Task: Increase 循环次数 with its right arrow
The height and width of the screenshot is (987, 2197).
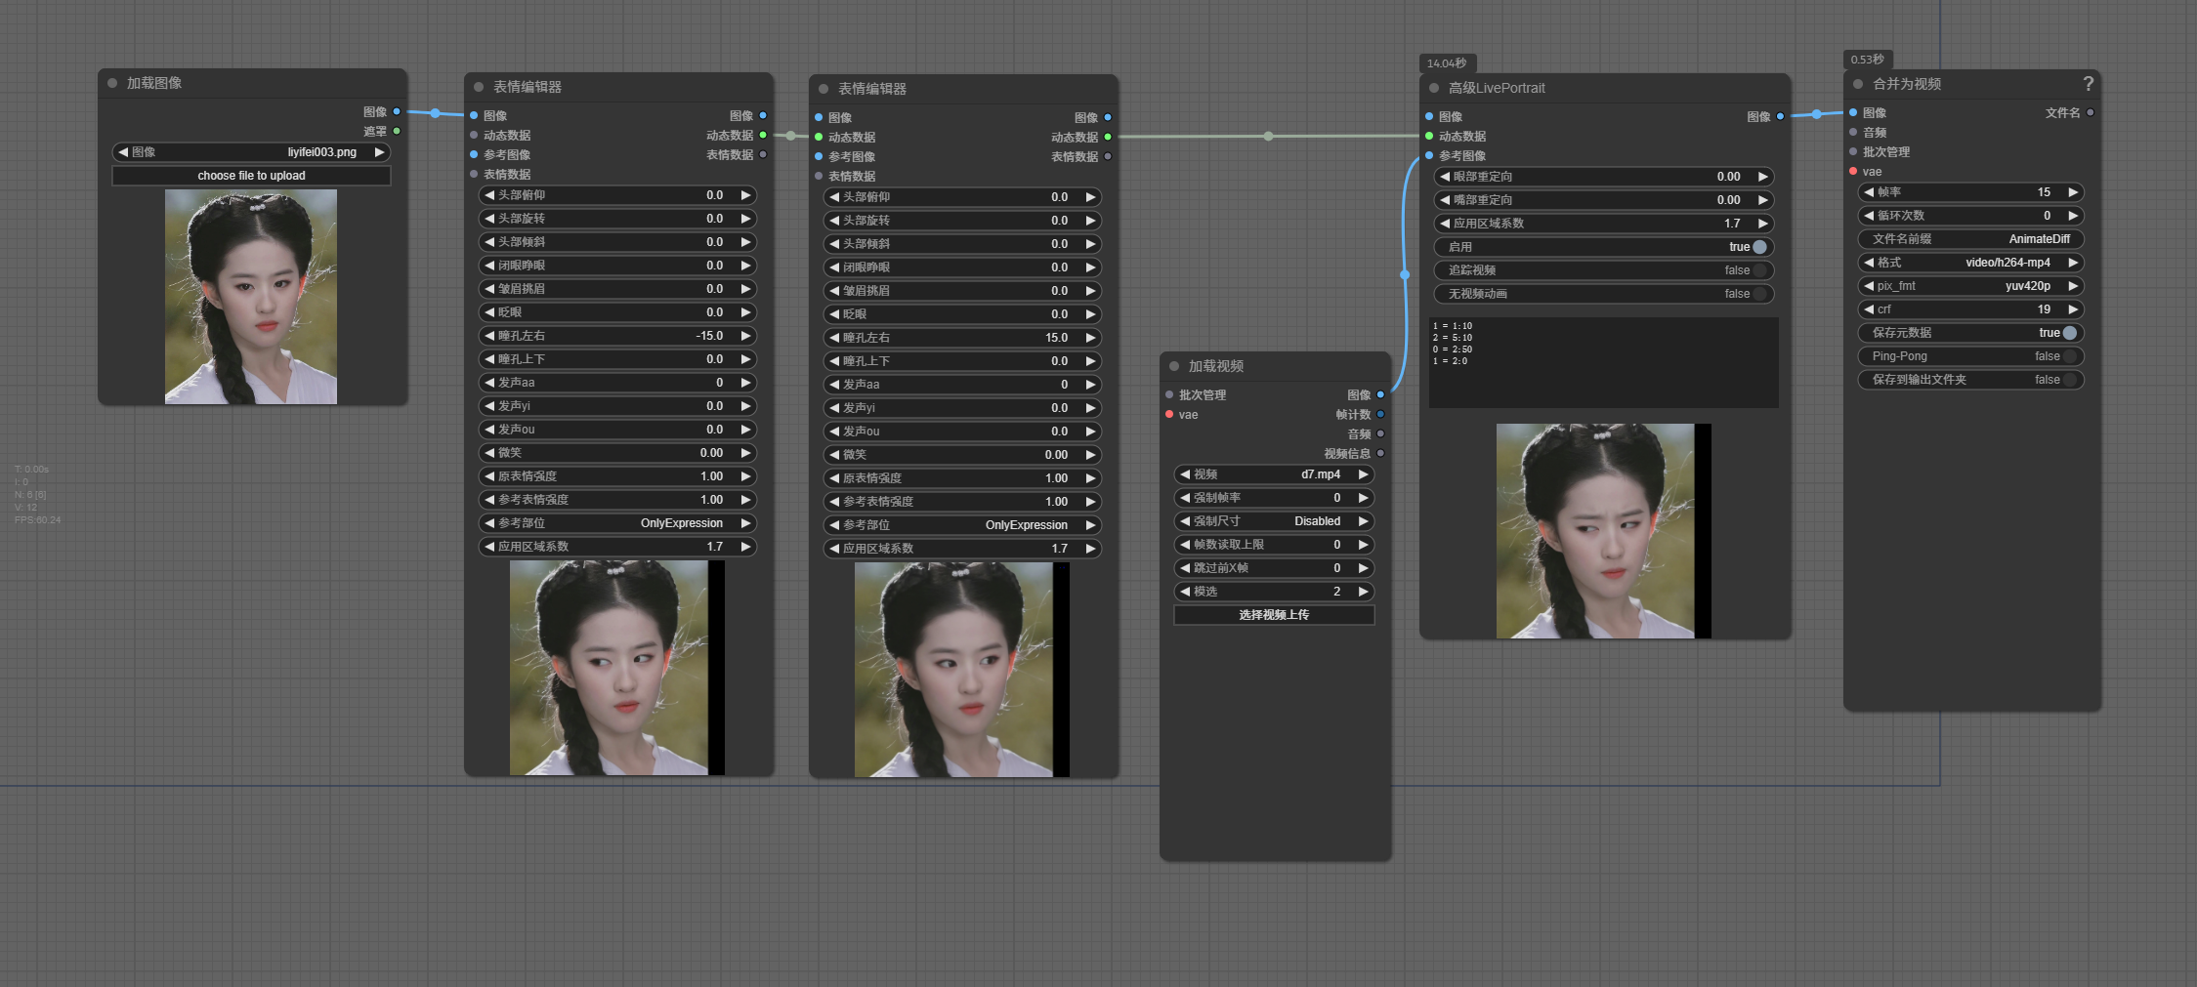Action: coord(2072,216)
